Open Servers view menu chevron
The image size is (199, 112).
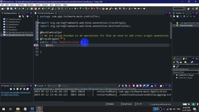point(31,89)
